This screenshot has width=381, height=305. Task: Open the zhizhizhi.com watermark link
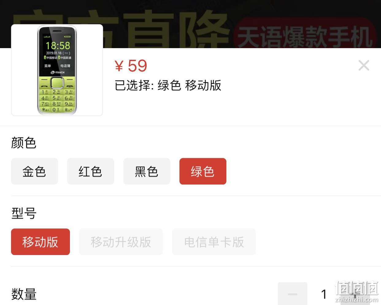coord(357,299)
